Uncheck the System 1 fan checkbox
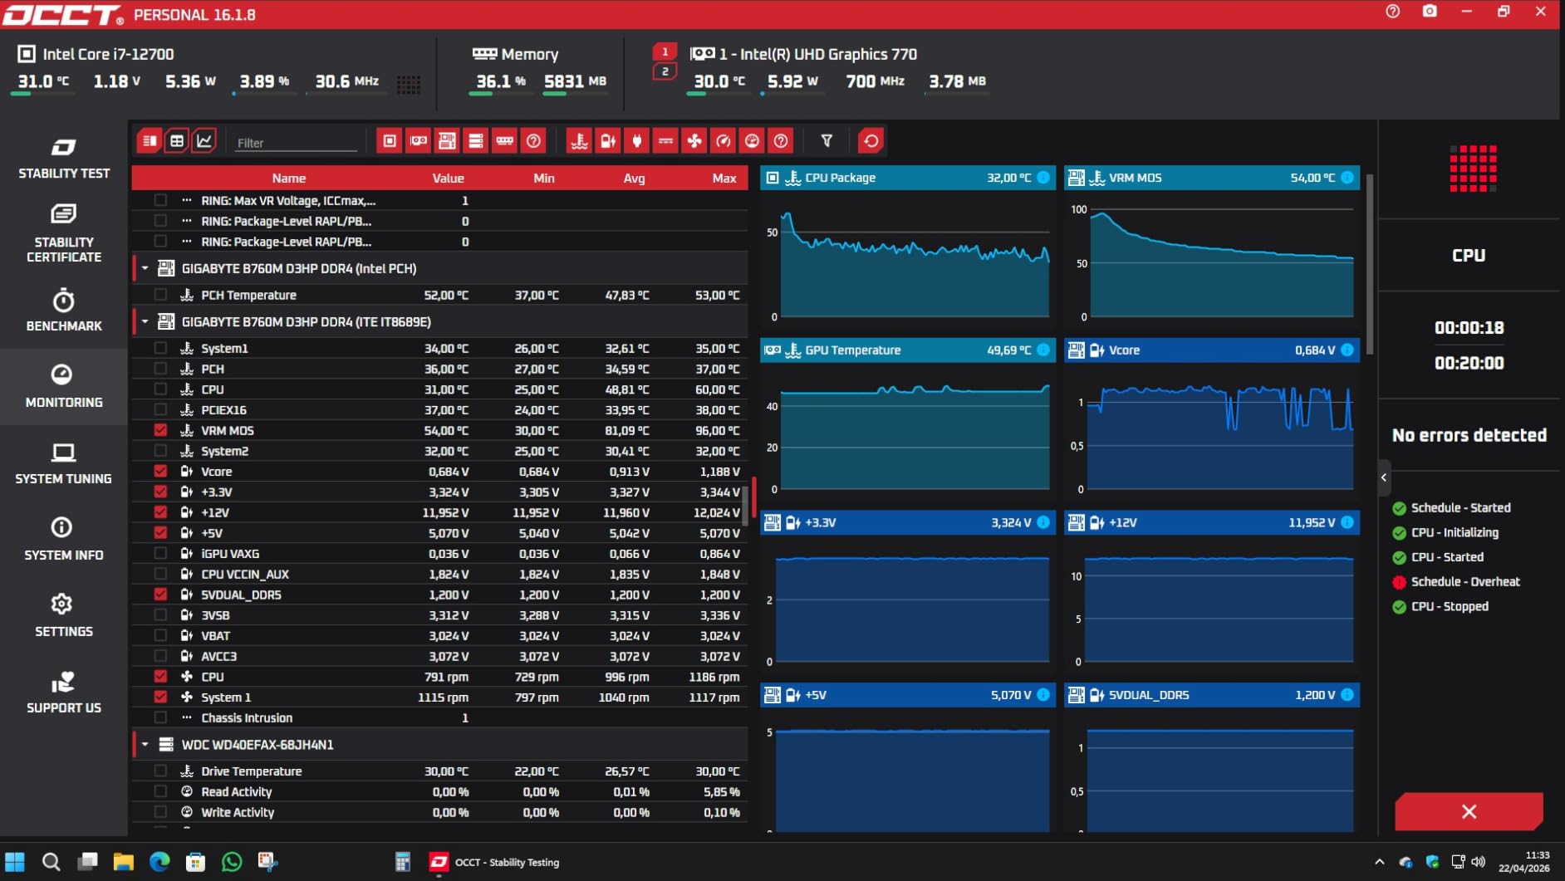 [x=160, y=697]
